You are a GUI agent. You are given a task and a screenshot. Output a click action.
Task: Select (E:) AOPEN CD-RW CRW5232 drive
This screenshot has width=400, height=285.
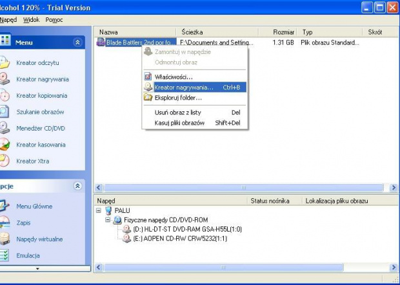point(180,239)
